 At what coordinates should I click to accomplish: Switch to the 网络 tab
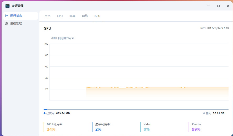[85, 16]
